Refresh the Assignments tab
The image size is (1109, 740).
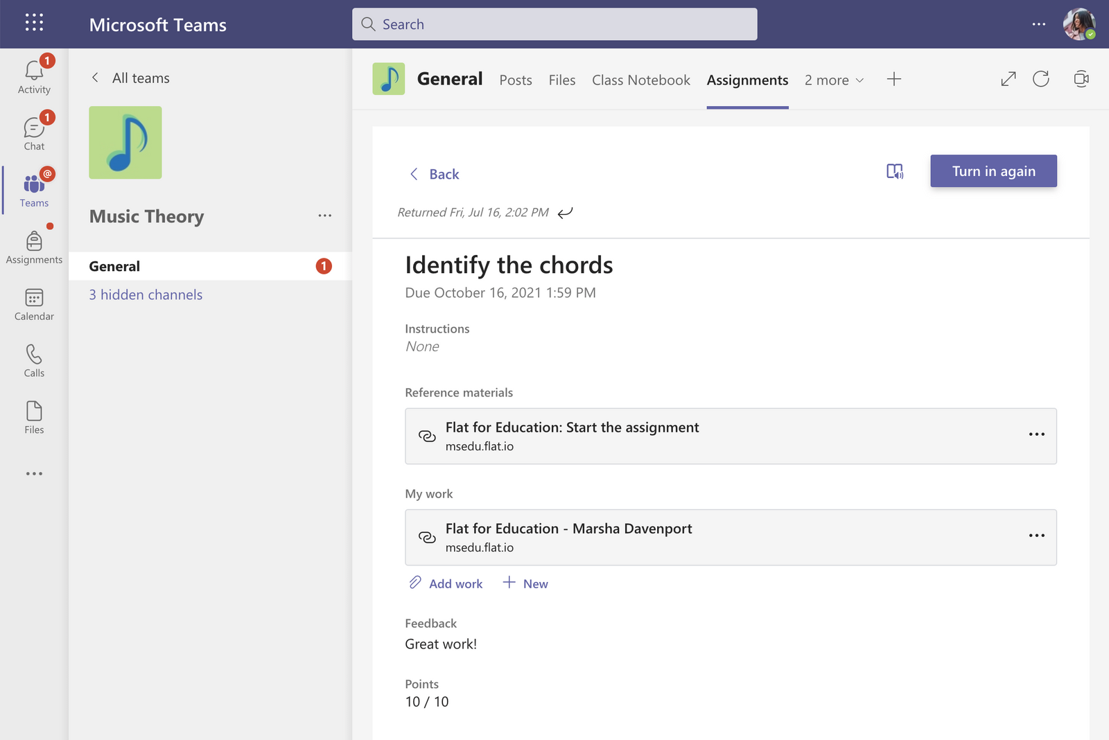(1042, 79)
